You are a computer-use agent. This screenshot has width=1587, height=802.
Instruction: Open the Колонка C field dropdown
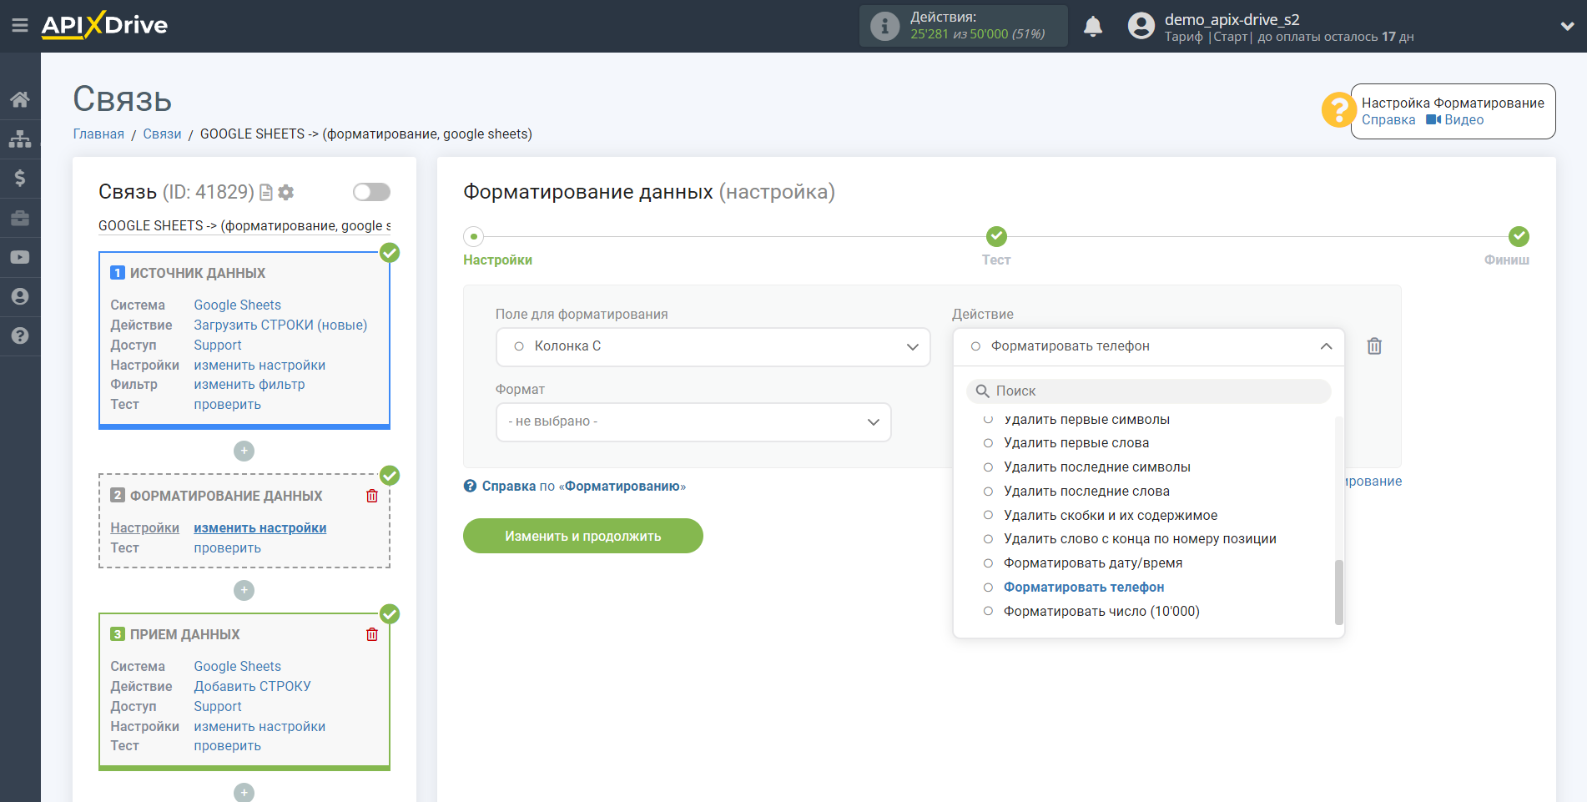713,346
